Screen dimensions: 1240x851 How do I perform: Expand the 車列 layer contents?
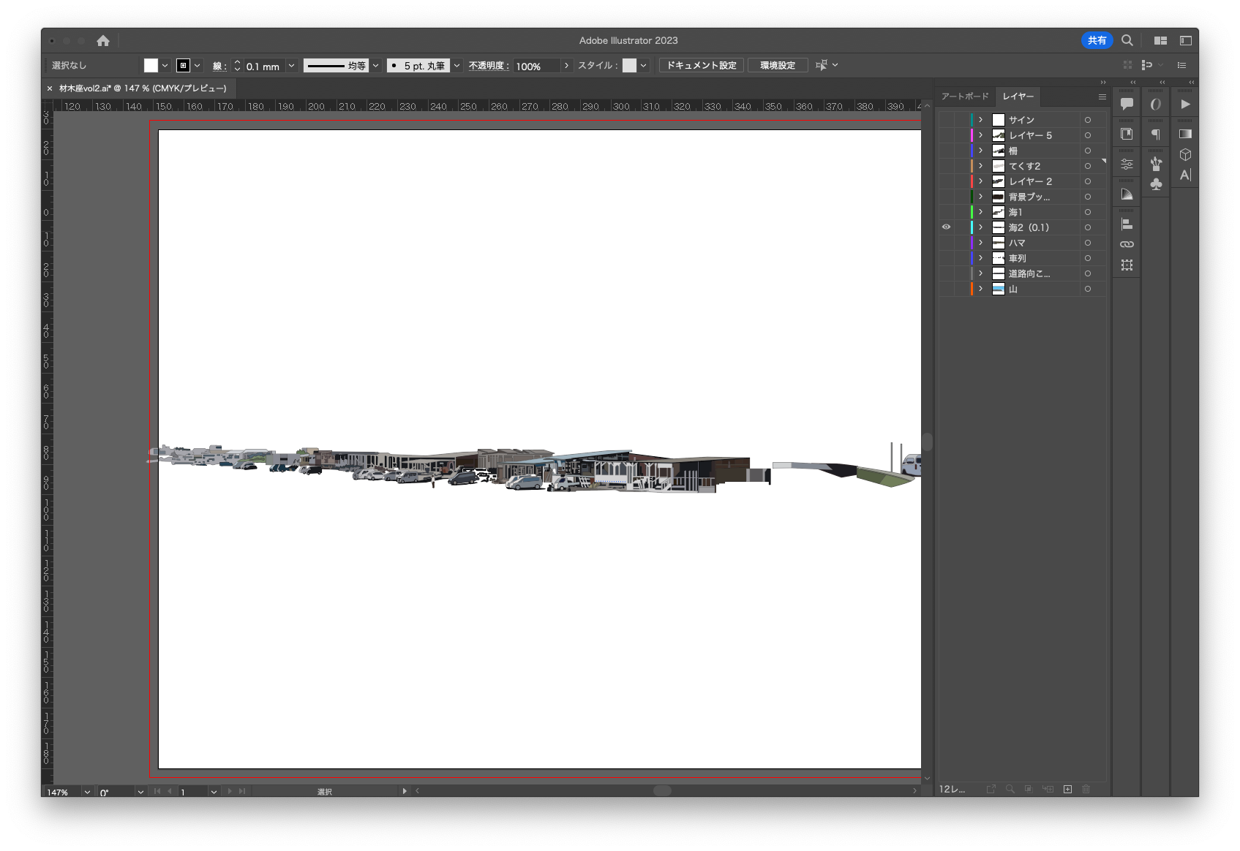click(981, 258)
